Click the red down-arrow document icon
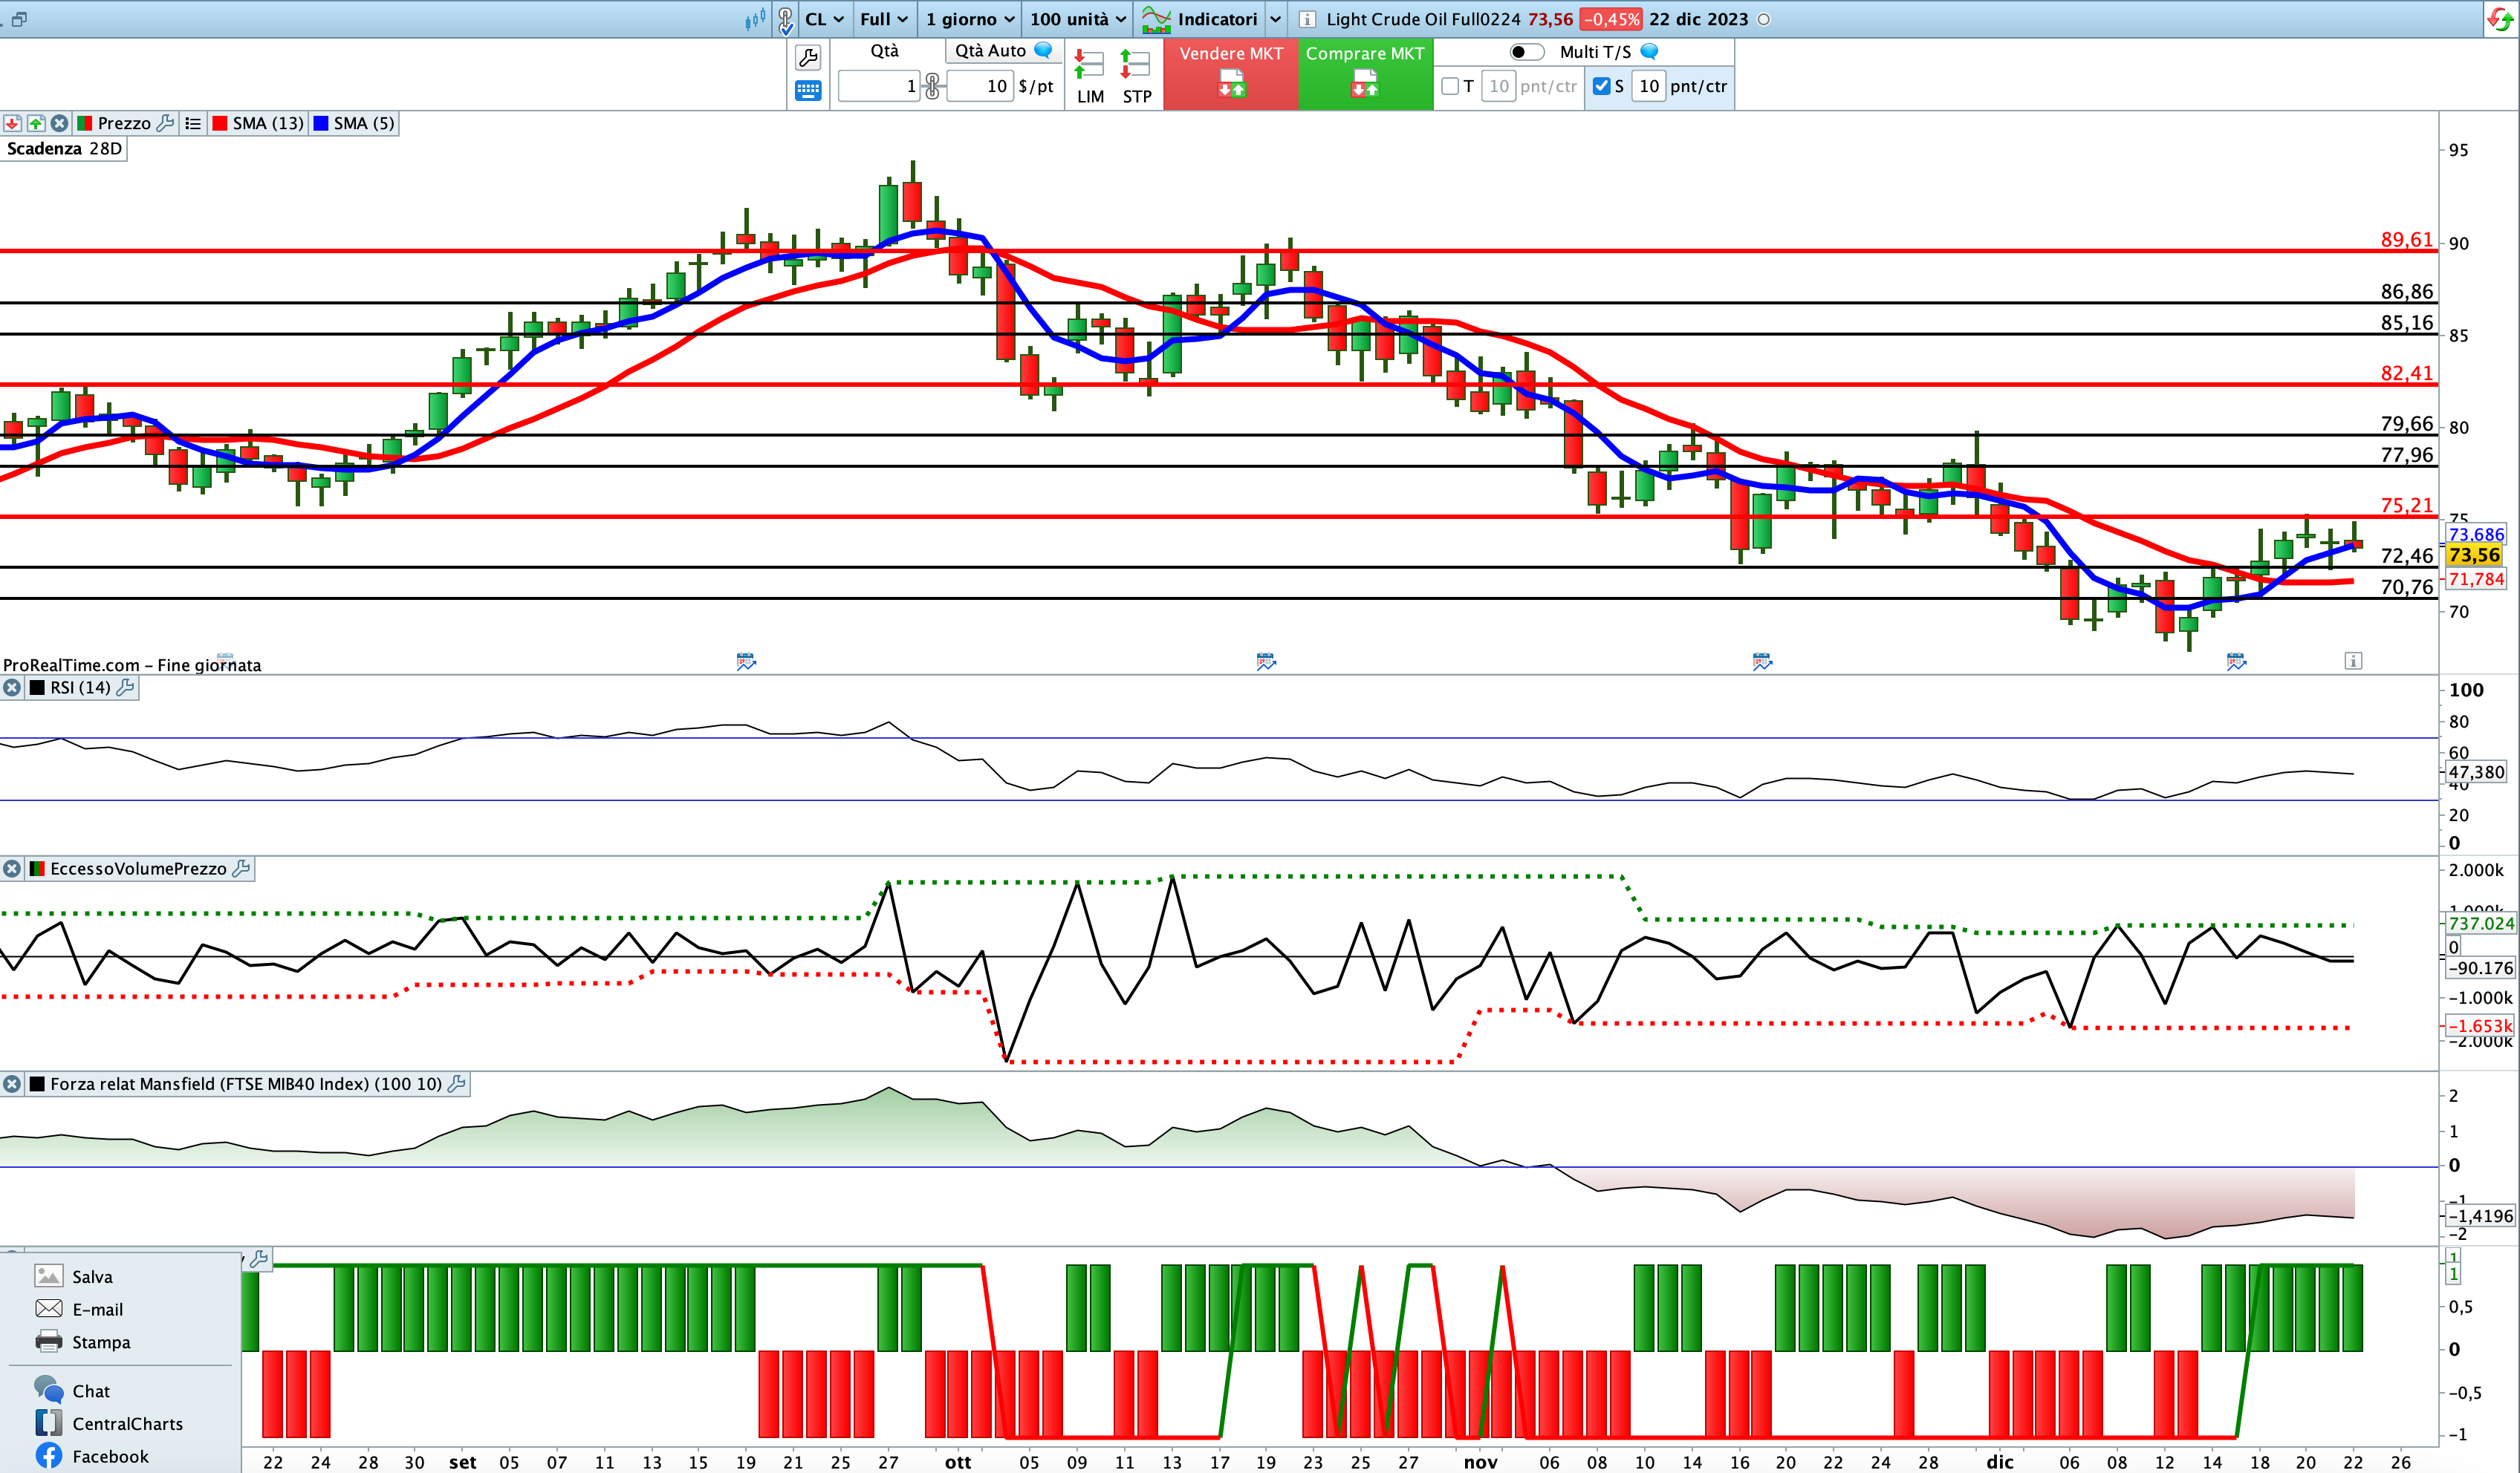The image size is (2520, 1473). click(12, 123)
